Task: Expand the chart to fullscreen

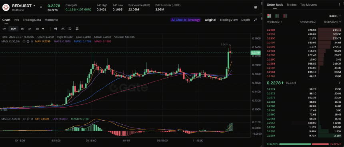Action: tap(255, 20)
